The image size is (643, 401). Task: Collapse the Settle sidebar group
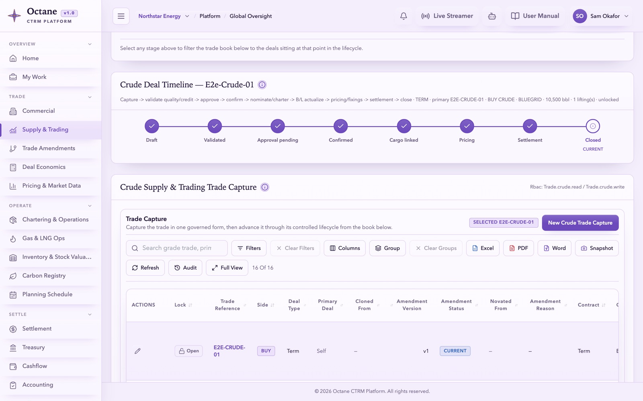click(90, 314)
